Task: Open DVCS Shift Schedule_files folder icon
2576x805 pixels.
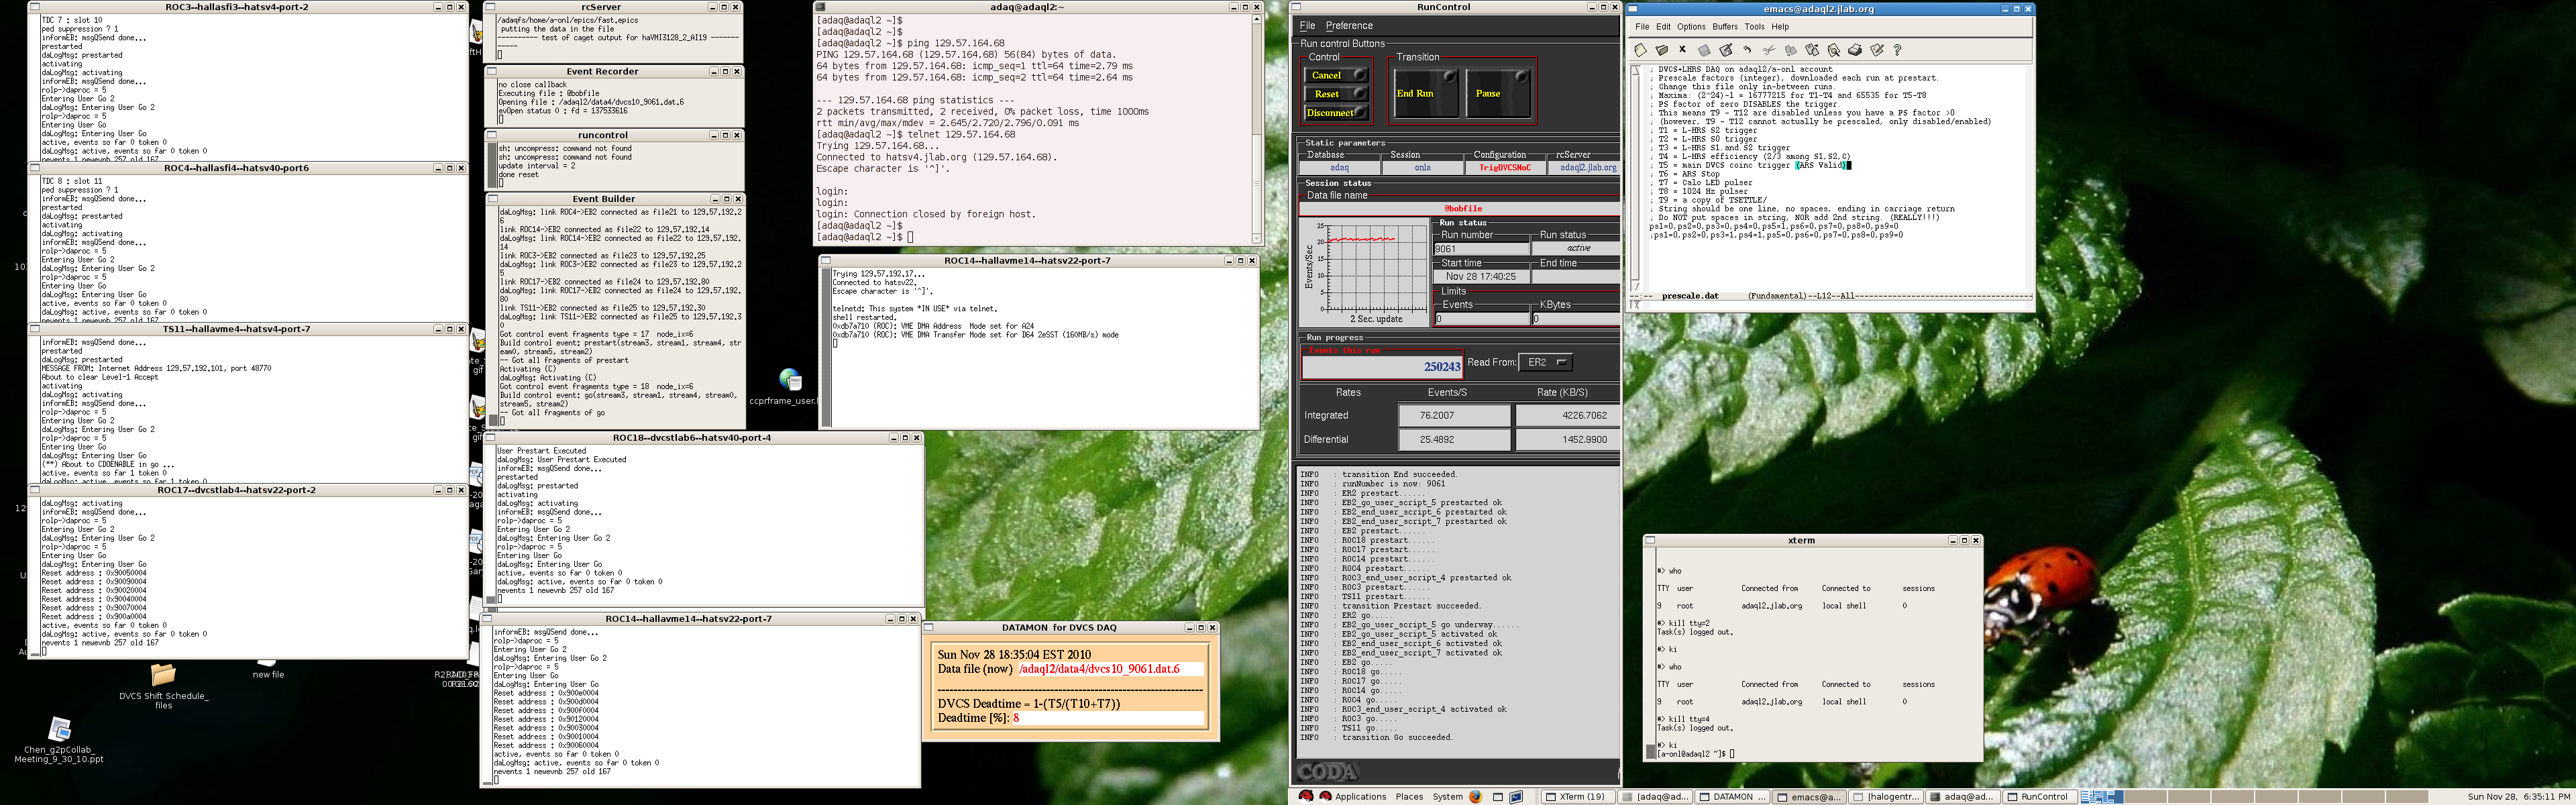Action: pos(163,674)
